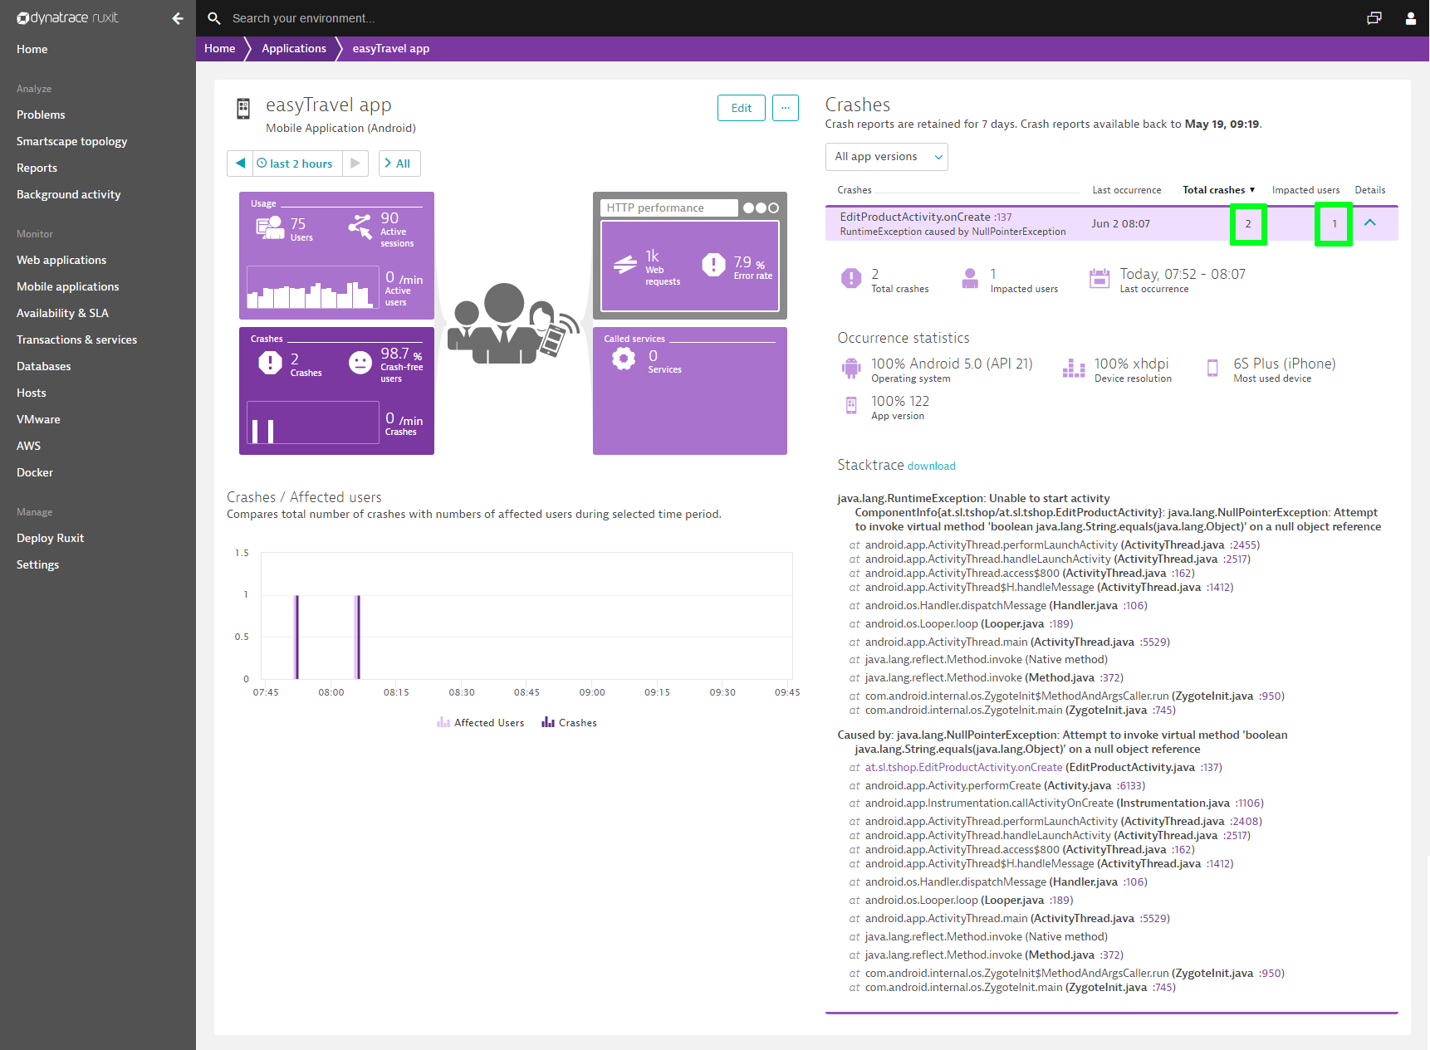Click the dynatrace ruxit logo
This screenshot has height=1050, width=1430.
tap(68, 17)
